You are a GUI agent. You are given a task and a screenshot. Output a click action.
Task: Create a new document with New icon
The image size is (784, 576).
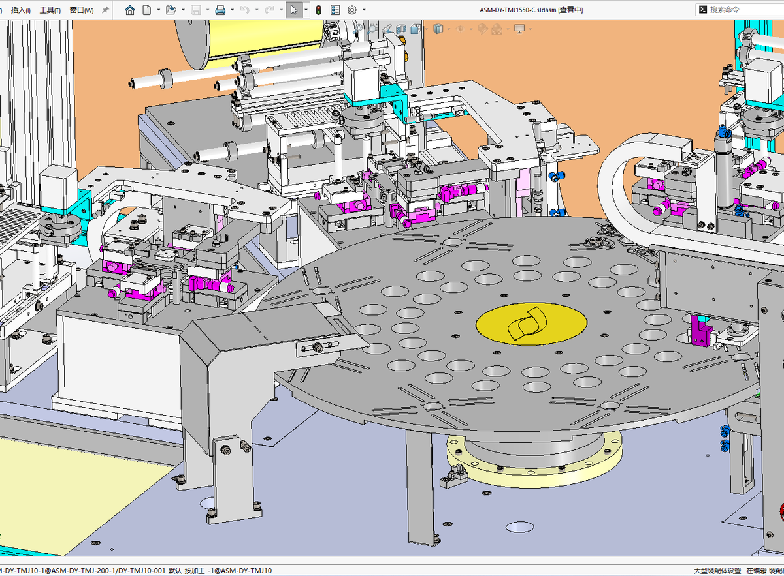coord(147,10)
